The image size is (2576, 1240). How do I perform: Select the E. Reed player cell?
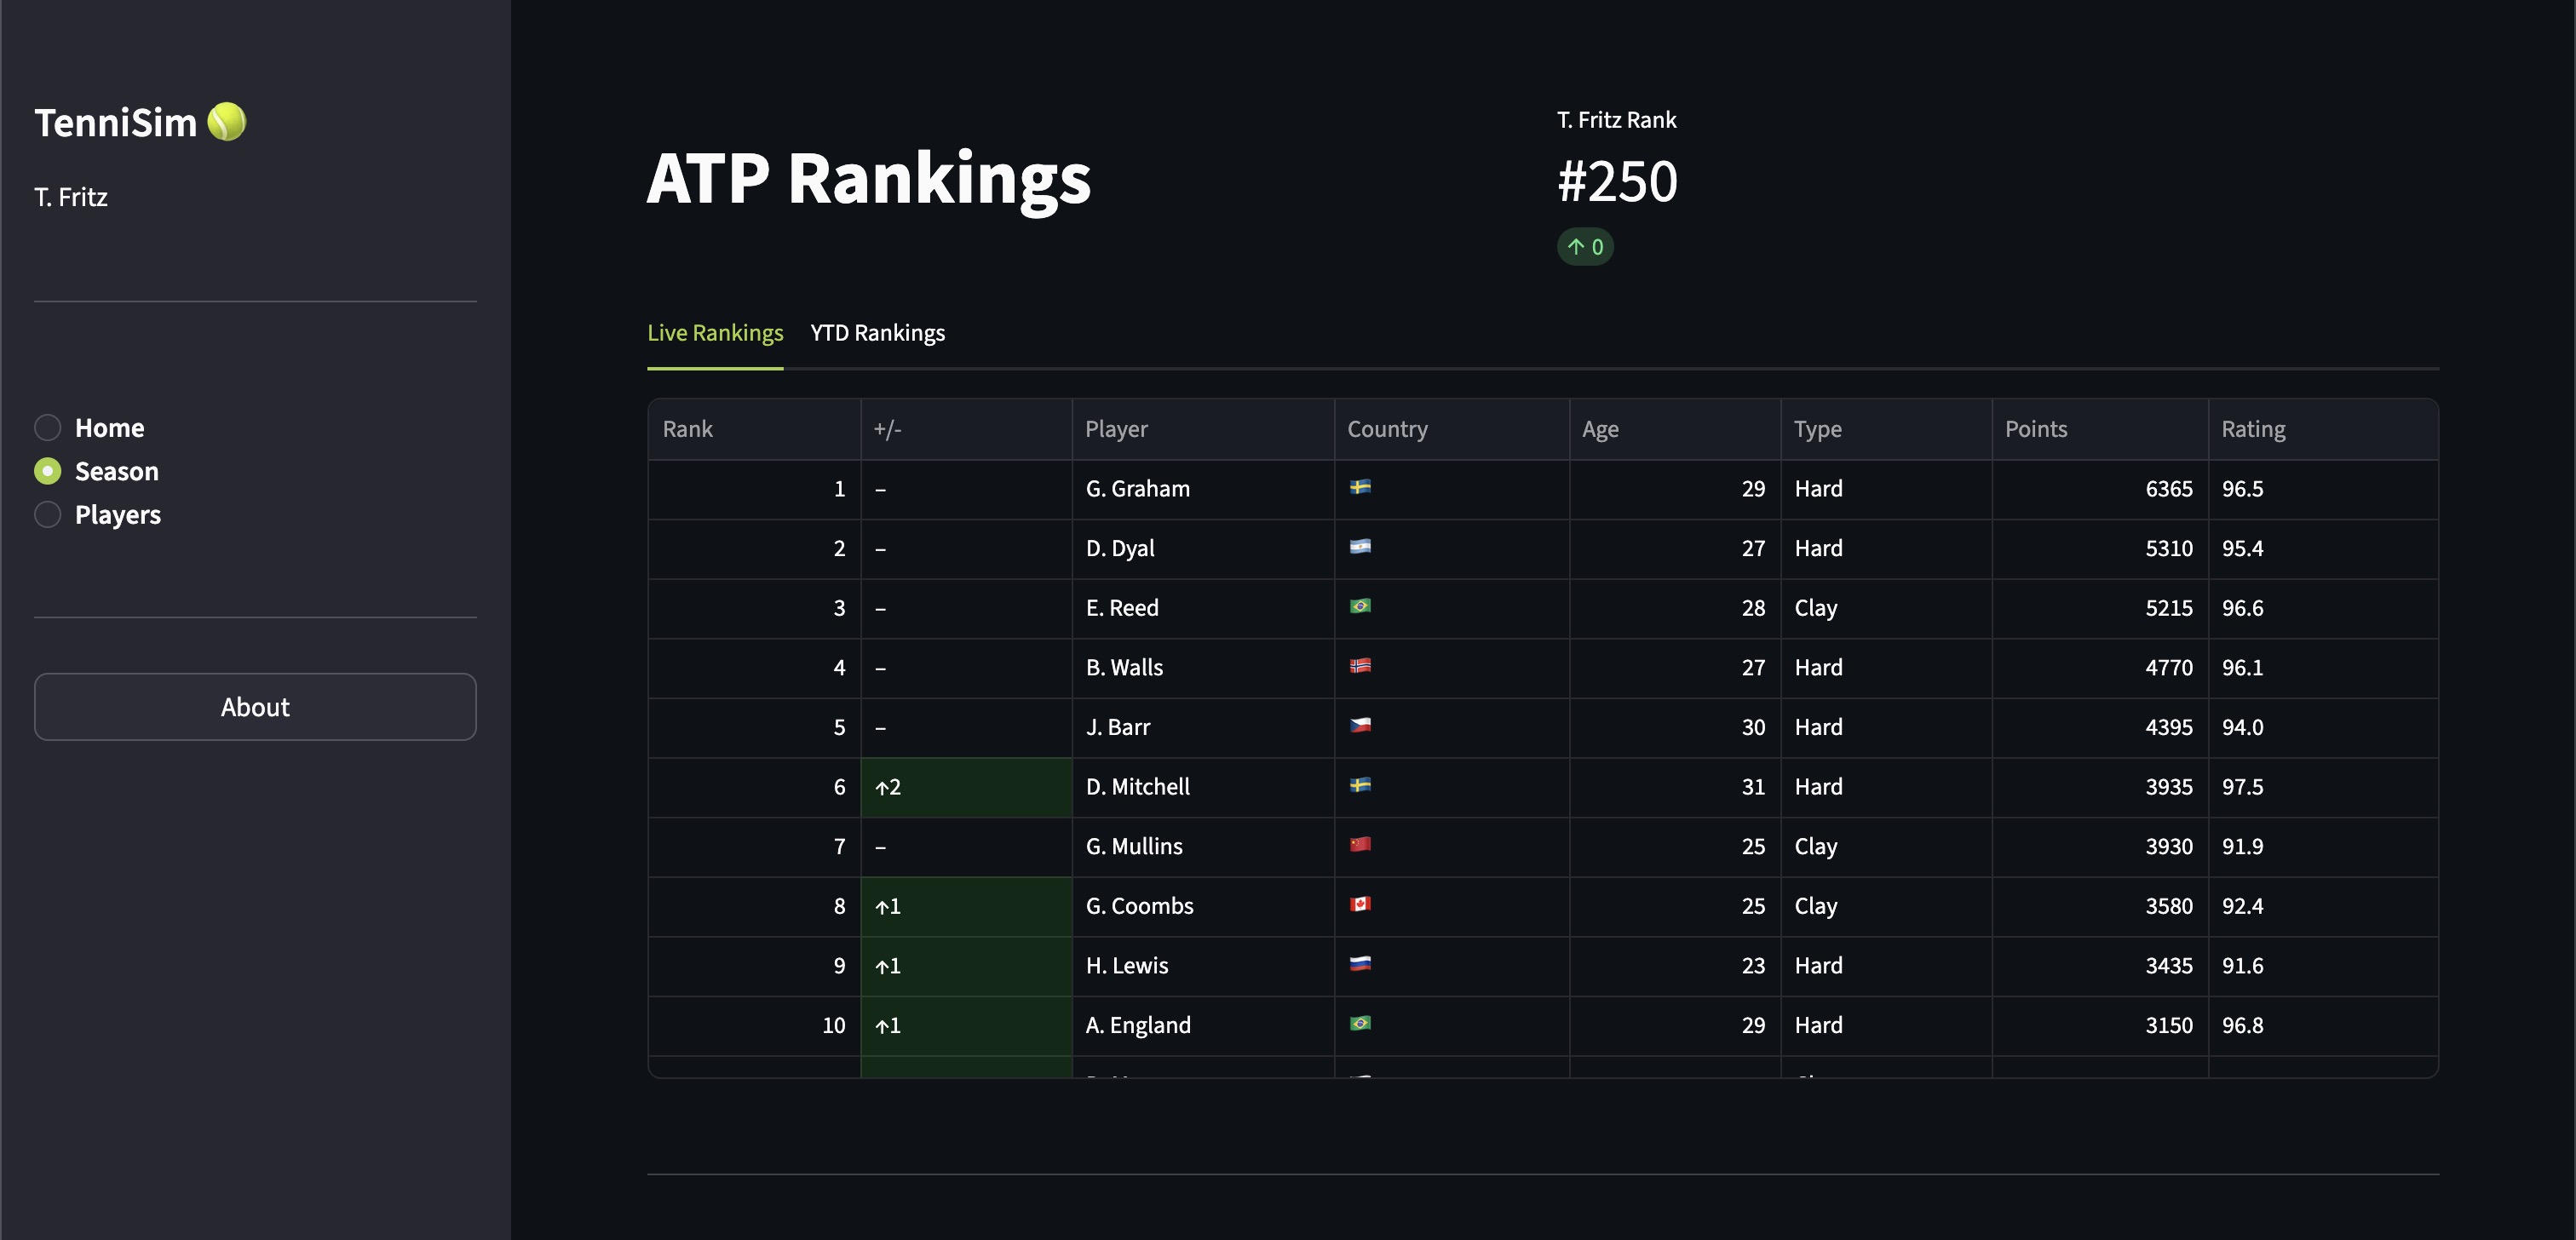[x=1122, y=608]
